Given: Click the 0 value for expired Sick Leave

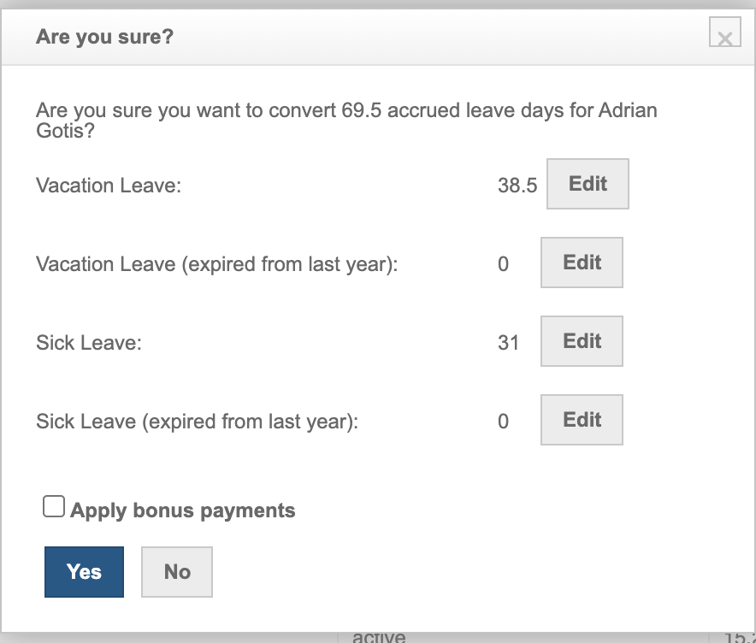Looking at the screenshot, I should click(x=503, y=422).
